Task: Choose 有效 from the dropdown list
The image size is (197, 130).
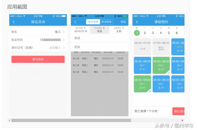Action: [x=100, y=38]
